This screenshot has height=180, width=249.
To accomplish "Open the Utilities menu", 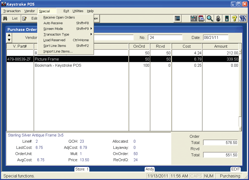I will [78, 11].
